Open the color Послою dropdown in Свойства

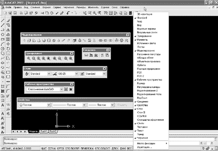point(49,105)
